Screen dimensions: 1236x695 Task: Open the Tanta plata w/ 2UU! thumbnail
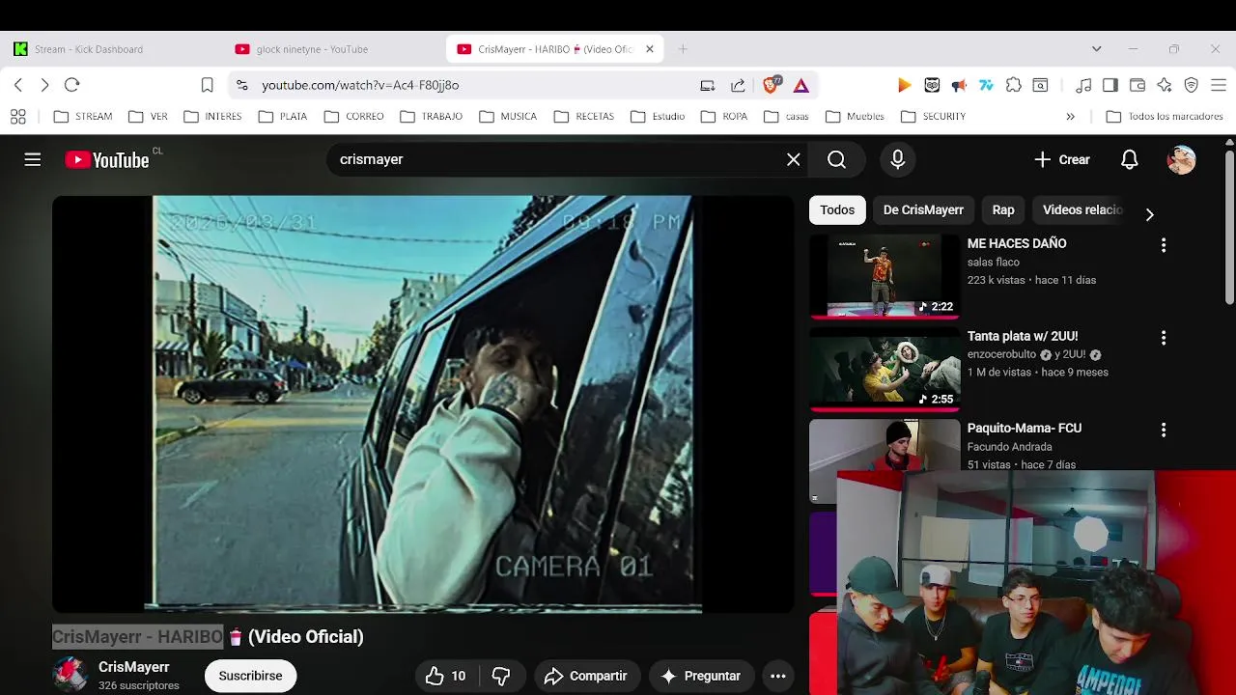[x=885, y=371]
